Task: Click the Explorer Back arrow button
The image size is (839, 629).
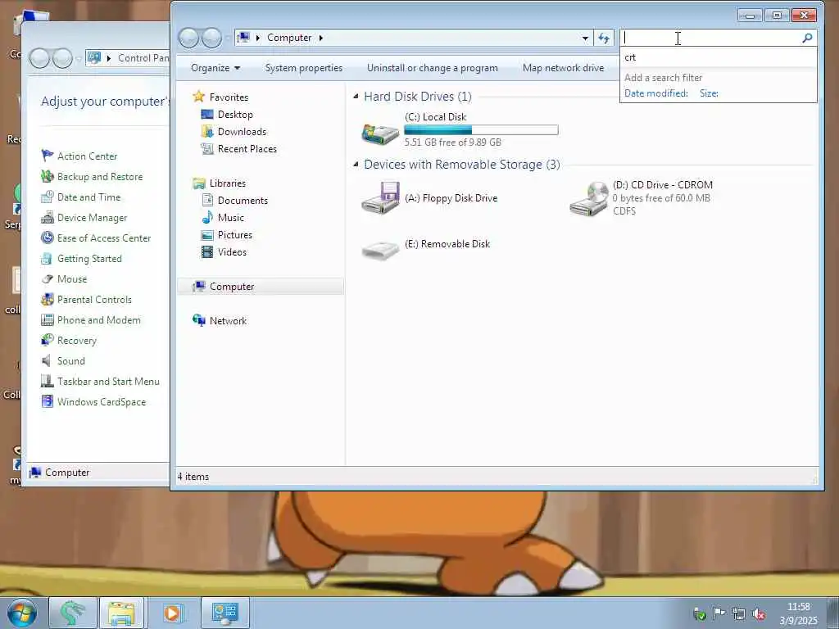Action: point(189,38)
